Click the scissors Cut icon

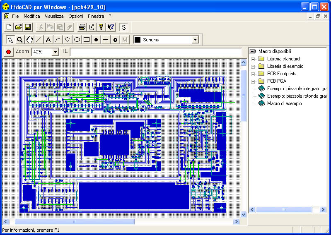(41, 27)
